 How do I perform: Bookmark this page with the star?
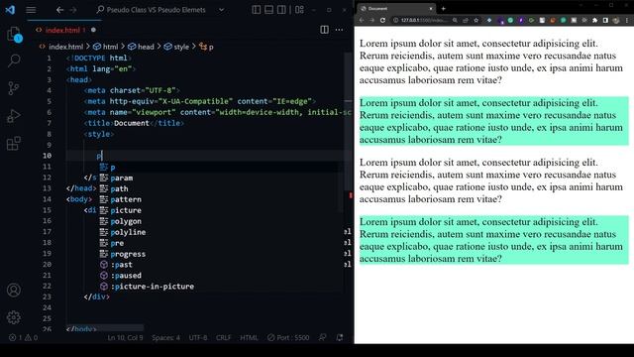[x=475, y=20]
